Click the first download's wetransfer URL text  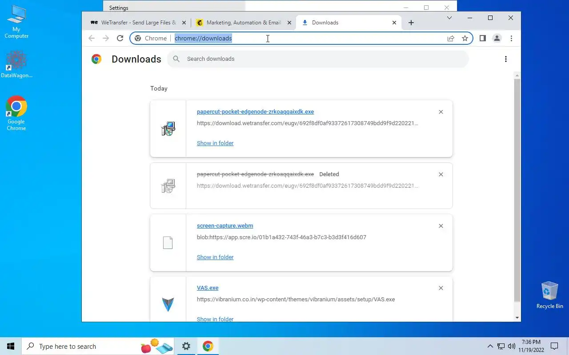[308, 123]
